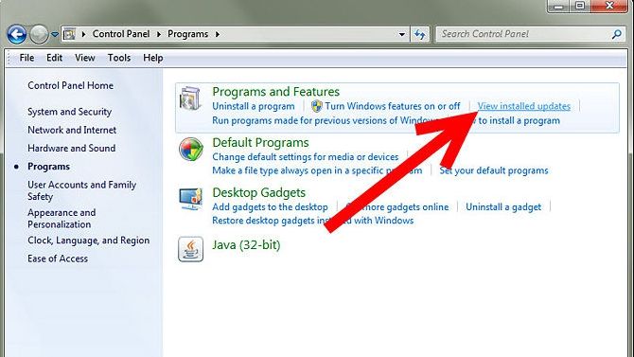Open the Tools menu
The width and height of the screenshot is (634, 357).
pos(119,58)
